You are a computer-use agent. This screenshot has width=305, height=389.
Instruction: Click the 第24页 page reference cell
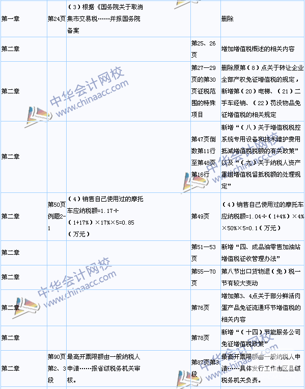[57, 19]
